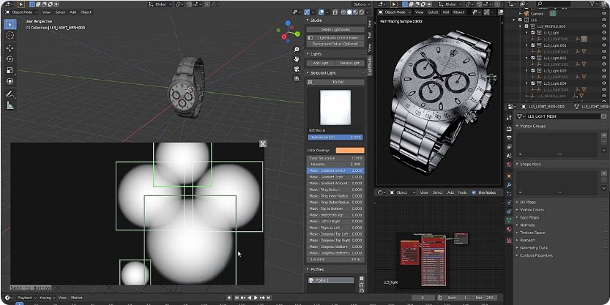Click the navigation gizmo's green Y axis
Viewport: 610px width, 305px height.
(297, 34)
